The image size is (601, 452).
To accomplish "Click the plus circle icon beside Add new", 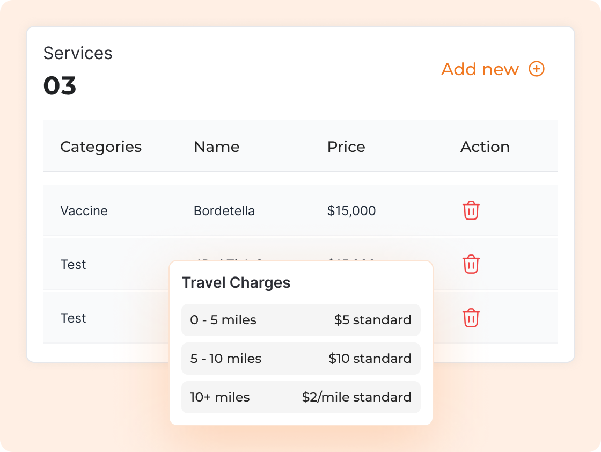I will 537,69.
